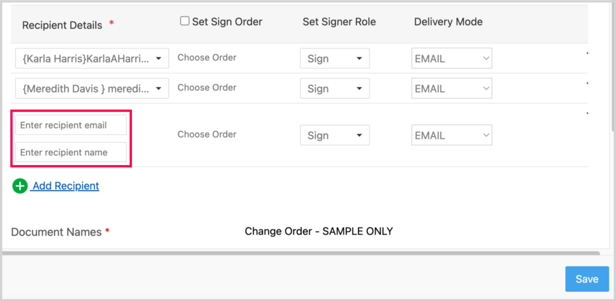This screenshot has width=616, height=301.
Task: Click Choose Order for Meredith Davis row
Action: pos(207,88)
